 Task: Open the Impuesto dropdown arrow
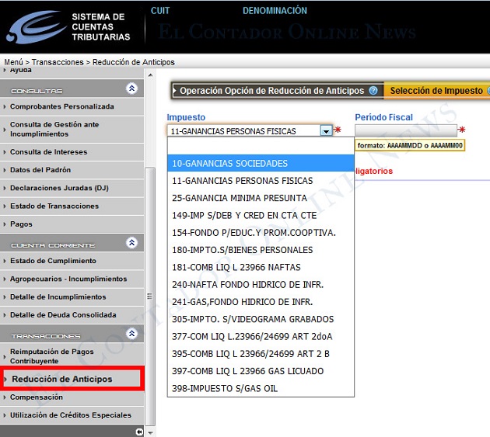click(x=326, y=131)
